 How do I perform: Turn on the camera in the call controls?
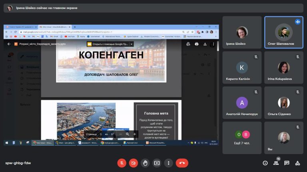[x=134, y=163]
